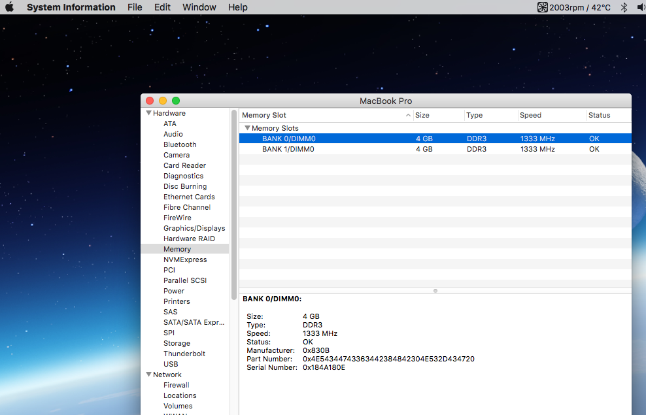
Task: Select the BANK 1/DIMM0 row
Action: [x=435, y=149]
